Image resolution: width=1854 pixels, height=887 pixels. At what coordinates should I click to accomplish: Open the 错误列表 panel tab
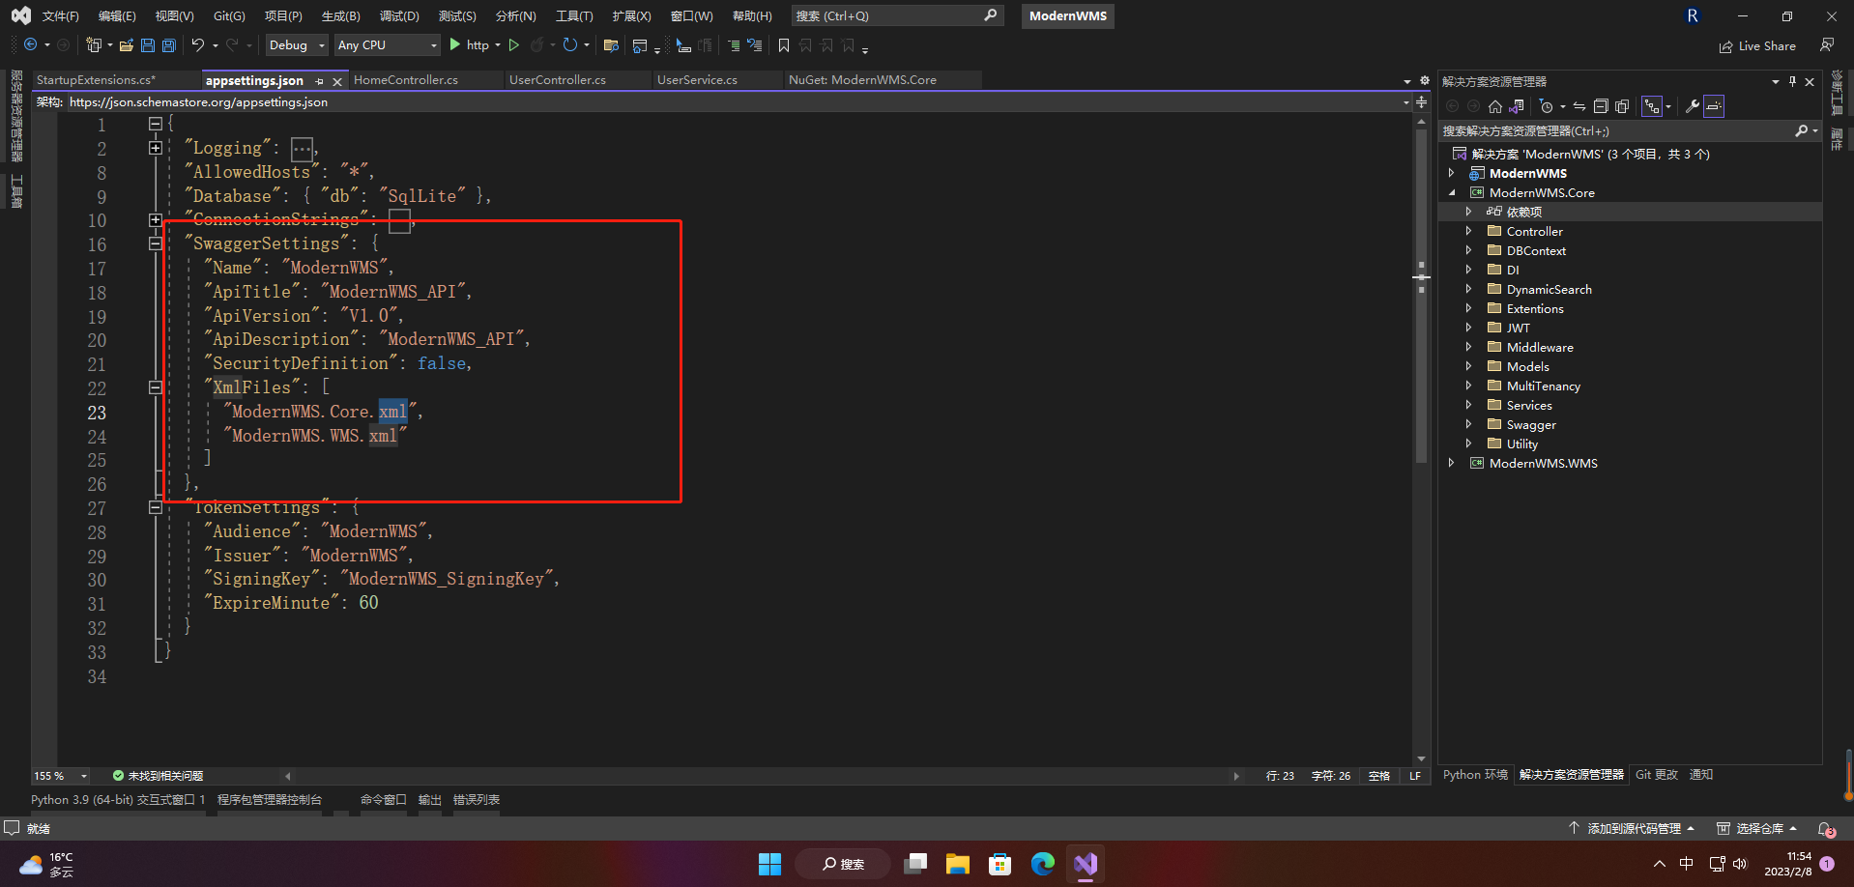pos(477,800)
